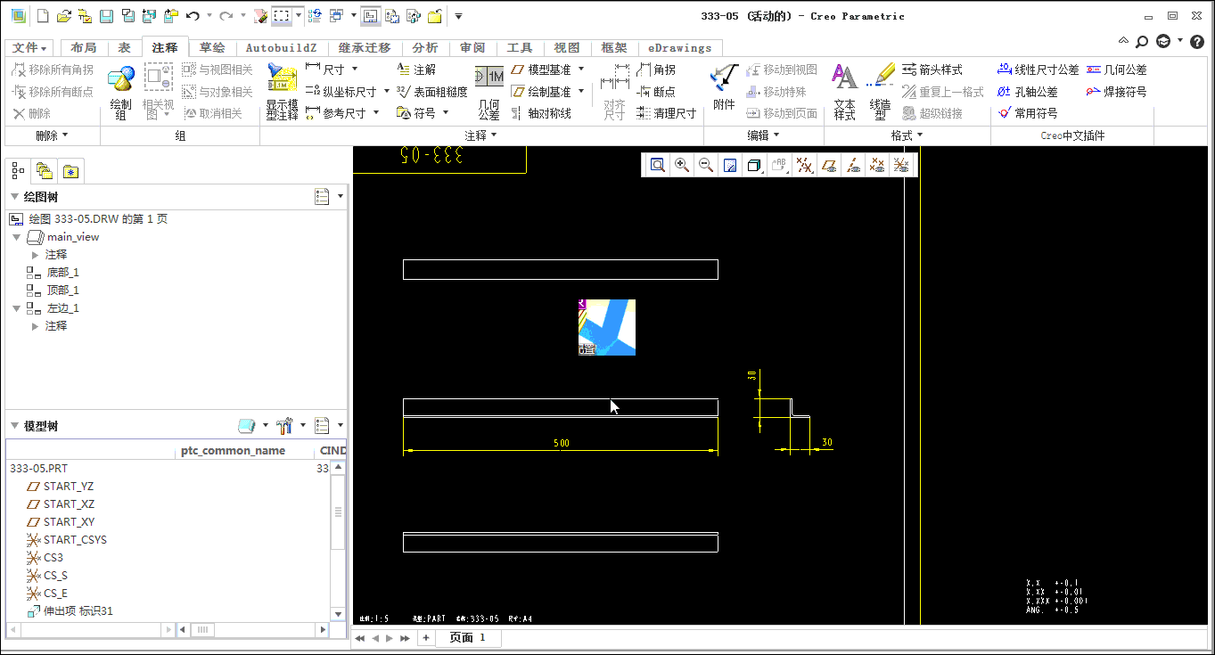The height and width of the screenshot is (655, 1215).
Task: Click the 线性尺寸公差 button
Action: tap(1038, 70)
